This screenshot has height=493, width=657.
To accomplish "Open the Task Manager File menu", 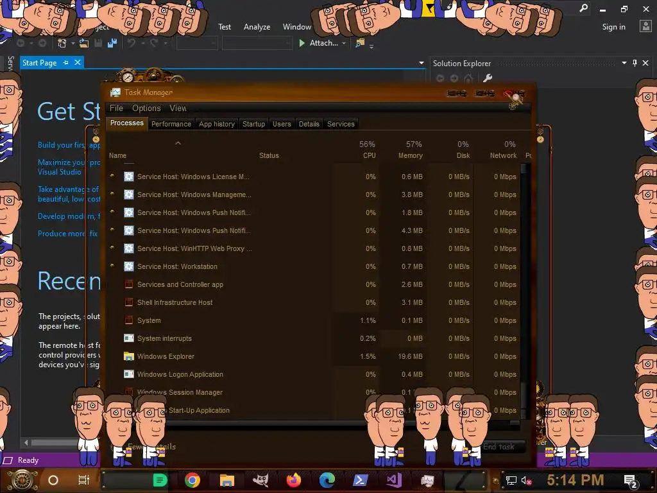I will [x=117, y=108].
